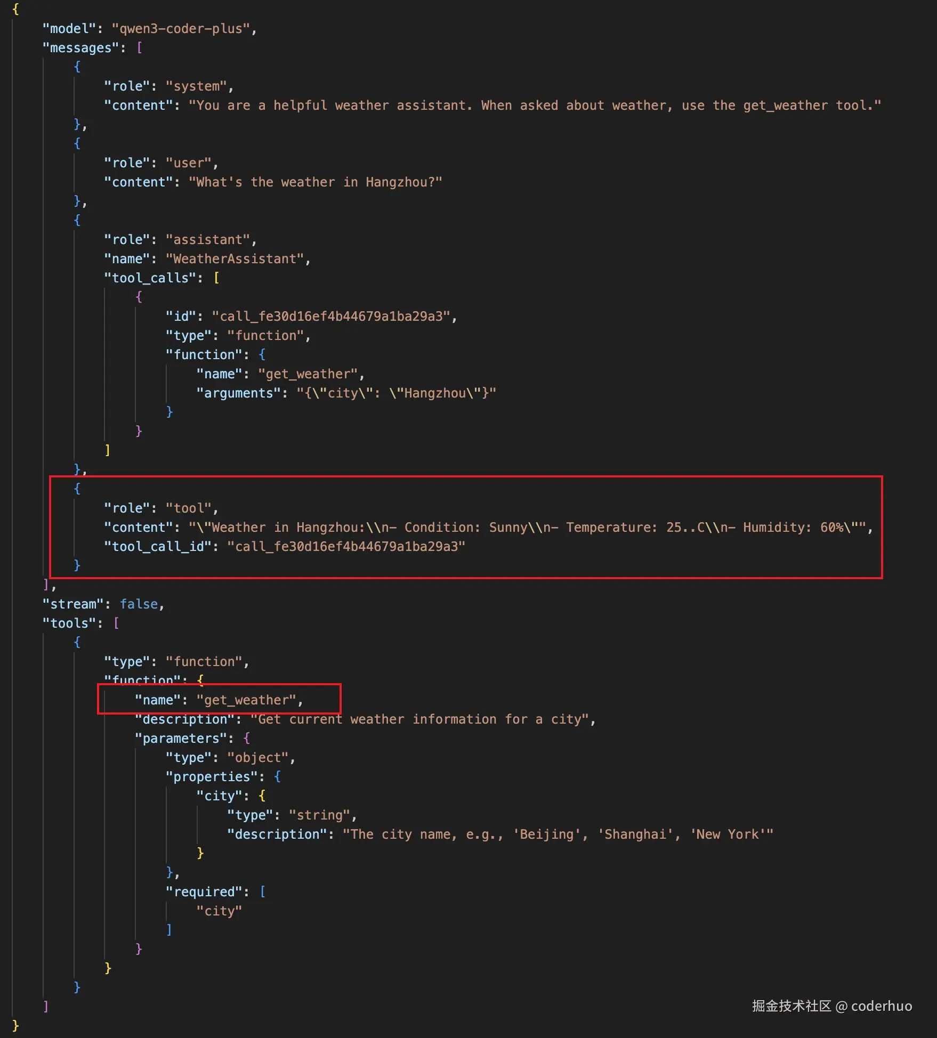This screenshot has width=937, height=1038.
Task: Click "tool_call_id" value call_fe30d16ef4b44679a1ba29a3
Action: click(346, 547)
